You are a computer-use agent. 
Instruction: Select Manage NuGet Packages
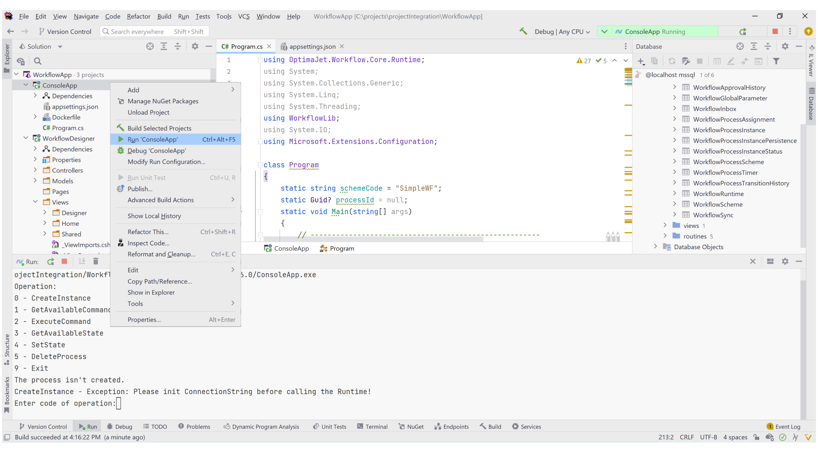176,101
